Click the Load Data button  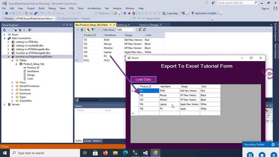point(143,79)
